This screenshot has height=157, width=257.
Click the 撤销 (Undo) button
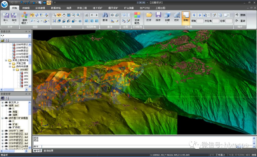(240, 15)
